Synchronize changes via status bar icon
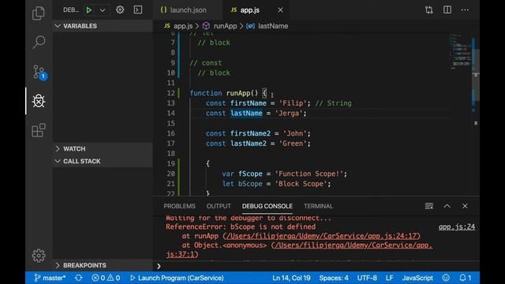 (79, 278)
